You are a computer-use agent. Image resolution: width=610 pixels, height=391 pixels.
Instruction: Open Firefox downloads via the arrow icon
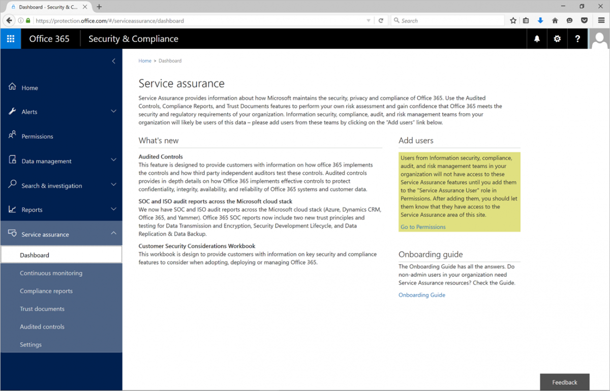(x=540, y=20)
